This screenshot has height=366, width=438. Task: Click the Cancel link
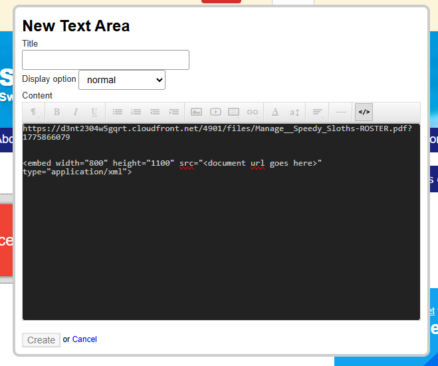click(x=84, y=339)
